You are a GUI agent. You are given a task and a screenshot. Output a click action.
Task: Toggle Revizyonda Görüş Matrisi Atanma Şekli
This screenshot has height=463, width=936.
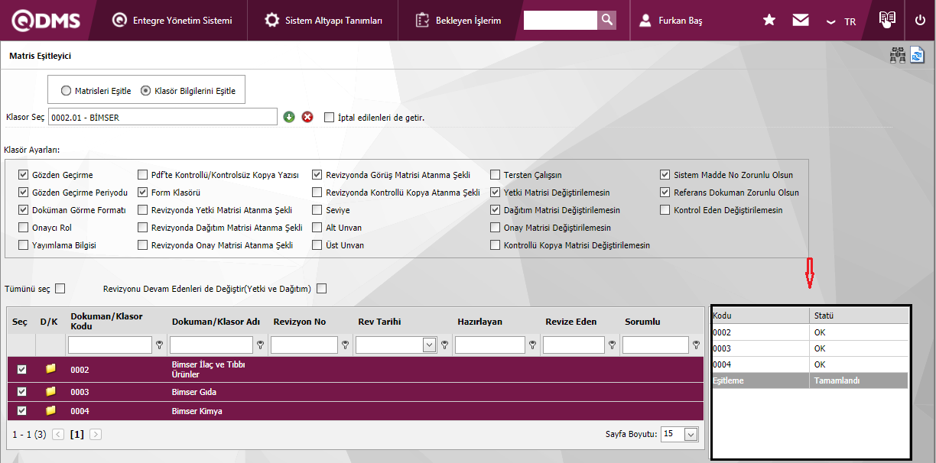(317, 175)
